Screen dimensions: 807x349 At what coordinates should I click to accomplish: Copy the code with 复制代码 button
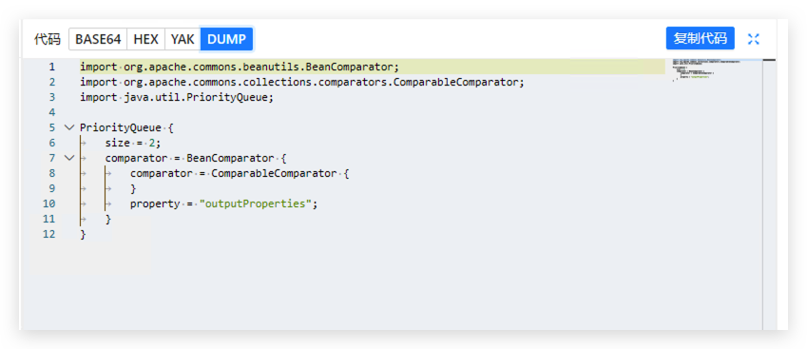tap(700, 39)
